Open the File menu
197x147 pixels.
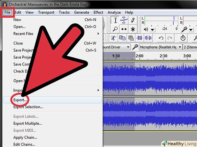(x=7, y=12)
